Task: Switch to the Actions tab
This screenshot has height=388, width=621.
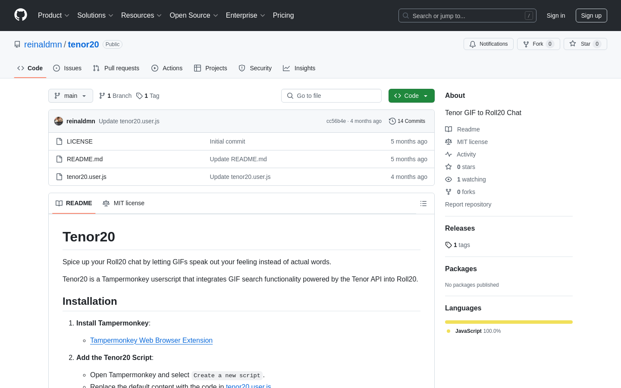Action: [x=167, y=68]
